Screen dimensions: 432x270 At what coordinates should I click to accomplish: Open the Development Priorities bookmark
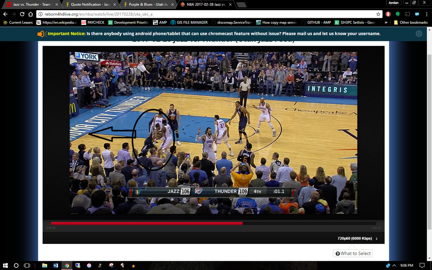coord(128,22)
